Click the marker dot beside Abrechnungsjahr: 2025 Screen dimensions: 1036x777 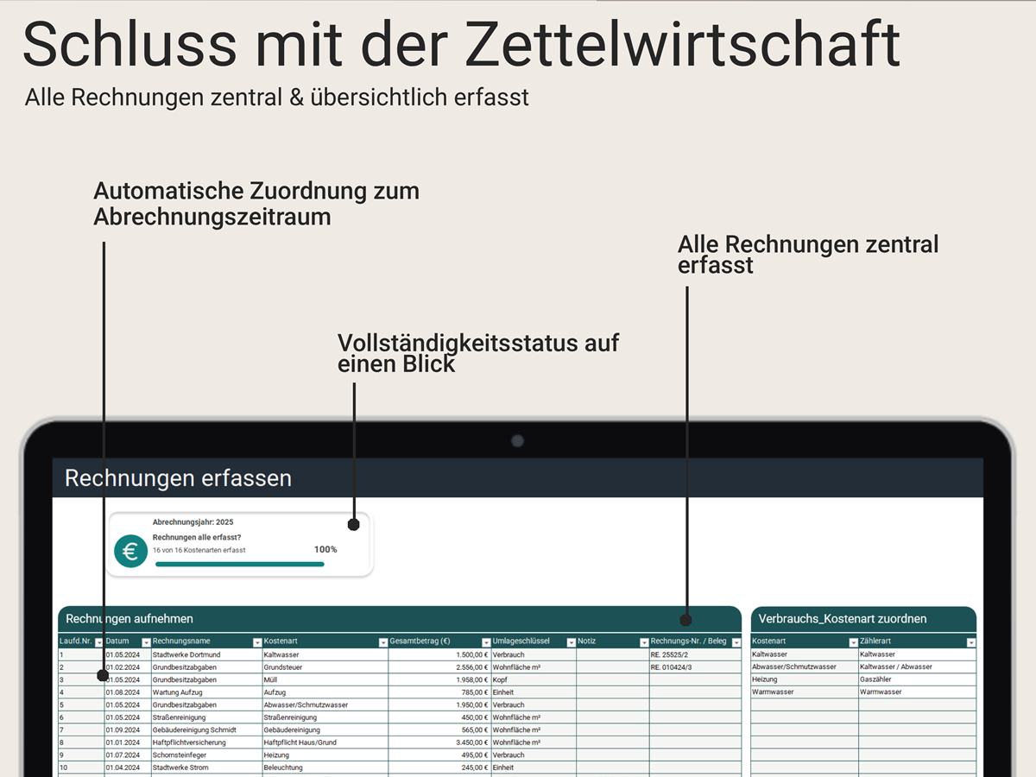click(x=353, y=524)
